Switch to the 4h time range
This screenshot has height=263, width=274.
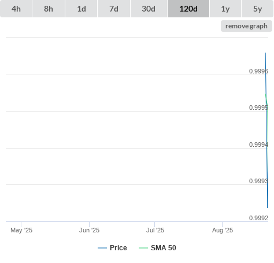tap(16, 9)
